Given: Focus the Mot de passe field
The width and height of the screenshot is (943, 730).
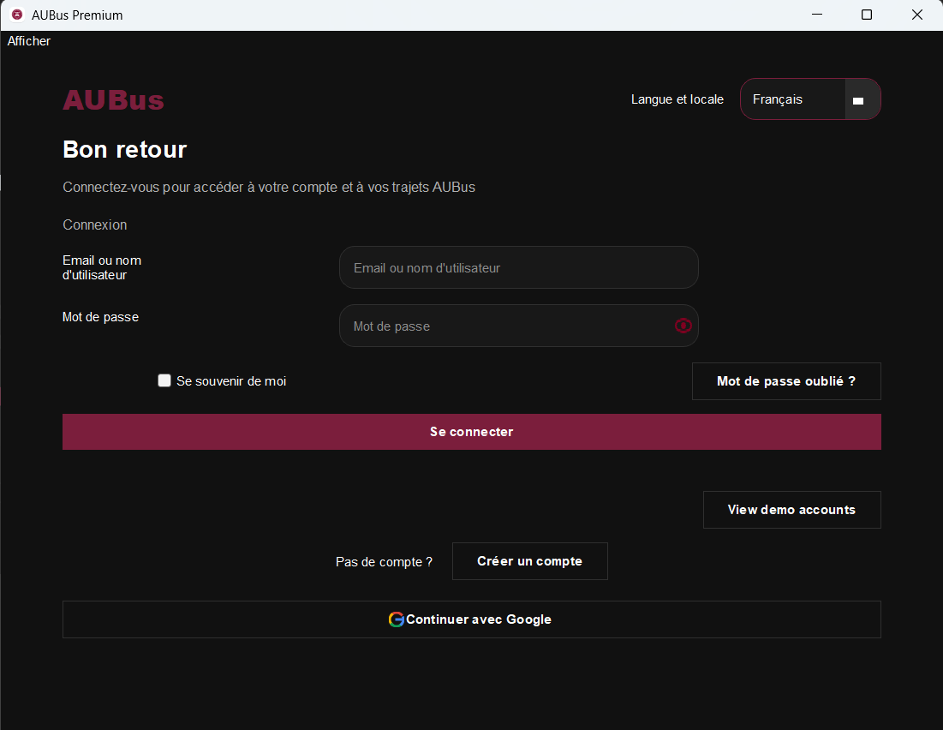Looking at the screenshot, I should [518, 326].
